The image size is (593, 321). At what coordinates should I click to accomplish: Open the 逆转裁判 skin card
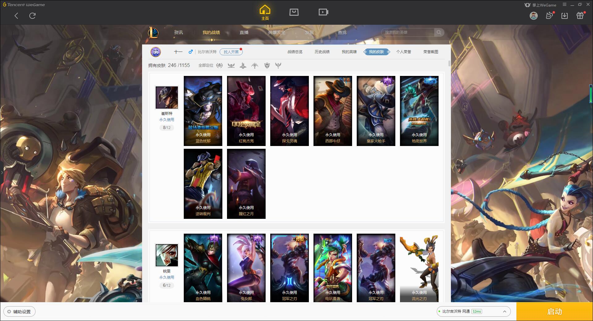point(203,184)
